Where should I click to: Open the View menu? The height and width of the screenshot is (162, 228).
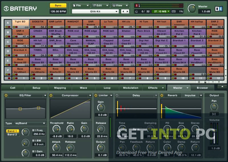click(120, 5)
